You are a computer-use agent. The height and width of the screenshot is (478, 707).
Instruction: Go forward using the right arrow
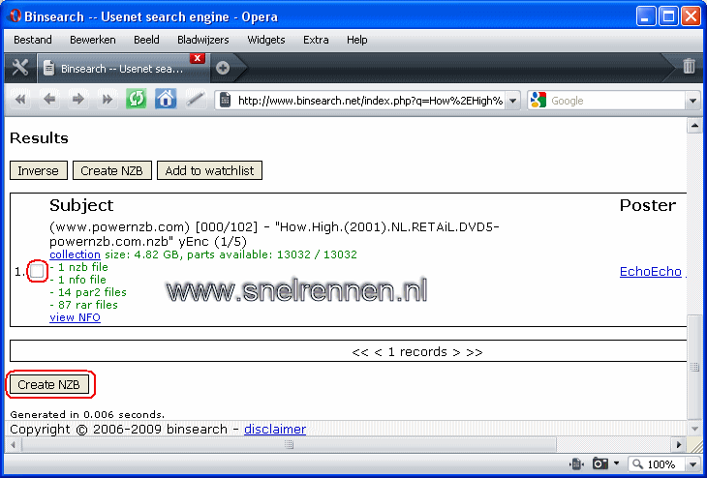click(x=78, y=100)
